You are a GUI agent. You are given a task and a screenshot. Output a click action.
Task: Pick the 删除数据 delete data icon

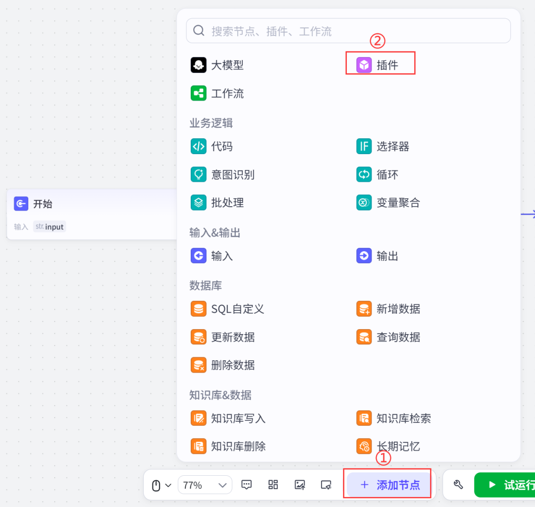(198, 365)
